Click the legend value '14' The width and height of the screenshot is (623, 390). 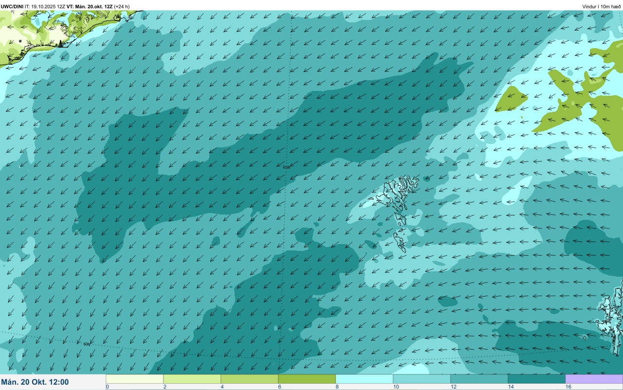click(x=511, y=387)
